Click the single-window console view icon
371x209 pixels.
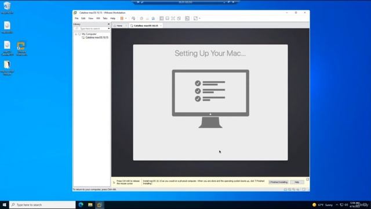(x=168, y=18)
